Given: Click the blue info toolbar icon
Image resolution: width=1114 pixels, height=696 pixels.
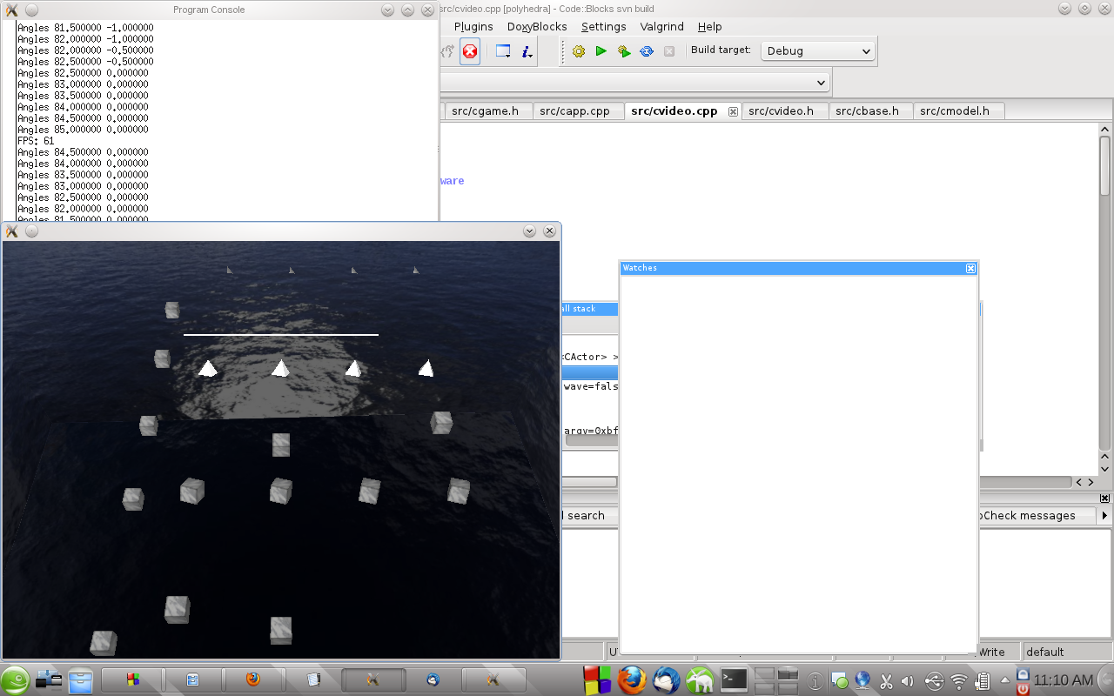Looking at the screenshot, I should pyautogui.click(x=527, y=51).
